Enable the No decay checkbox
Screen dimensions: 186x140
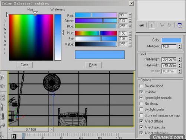[141, 104]
